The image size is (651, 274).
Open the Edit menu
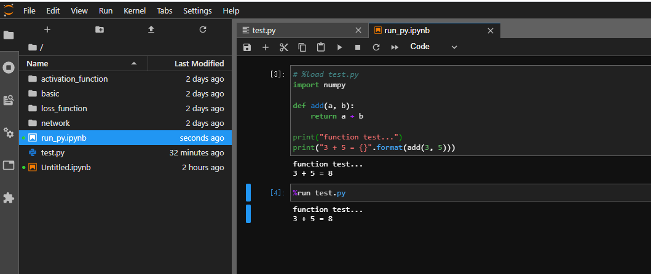pyautogui.click(x=53, y=11)
